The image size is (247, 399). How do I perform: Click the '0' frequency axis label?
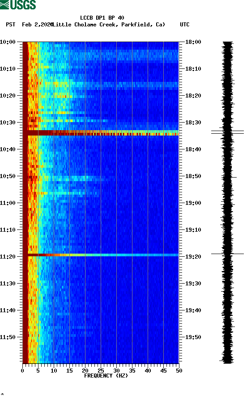(x=22, y=371)
